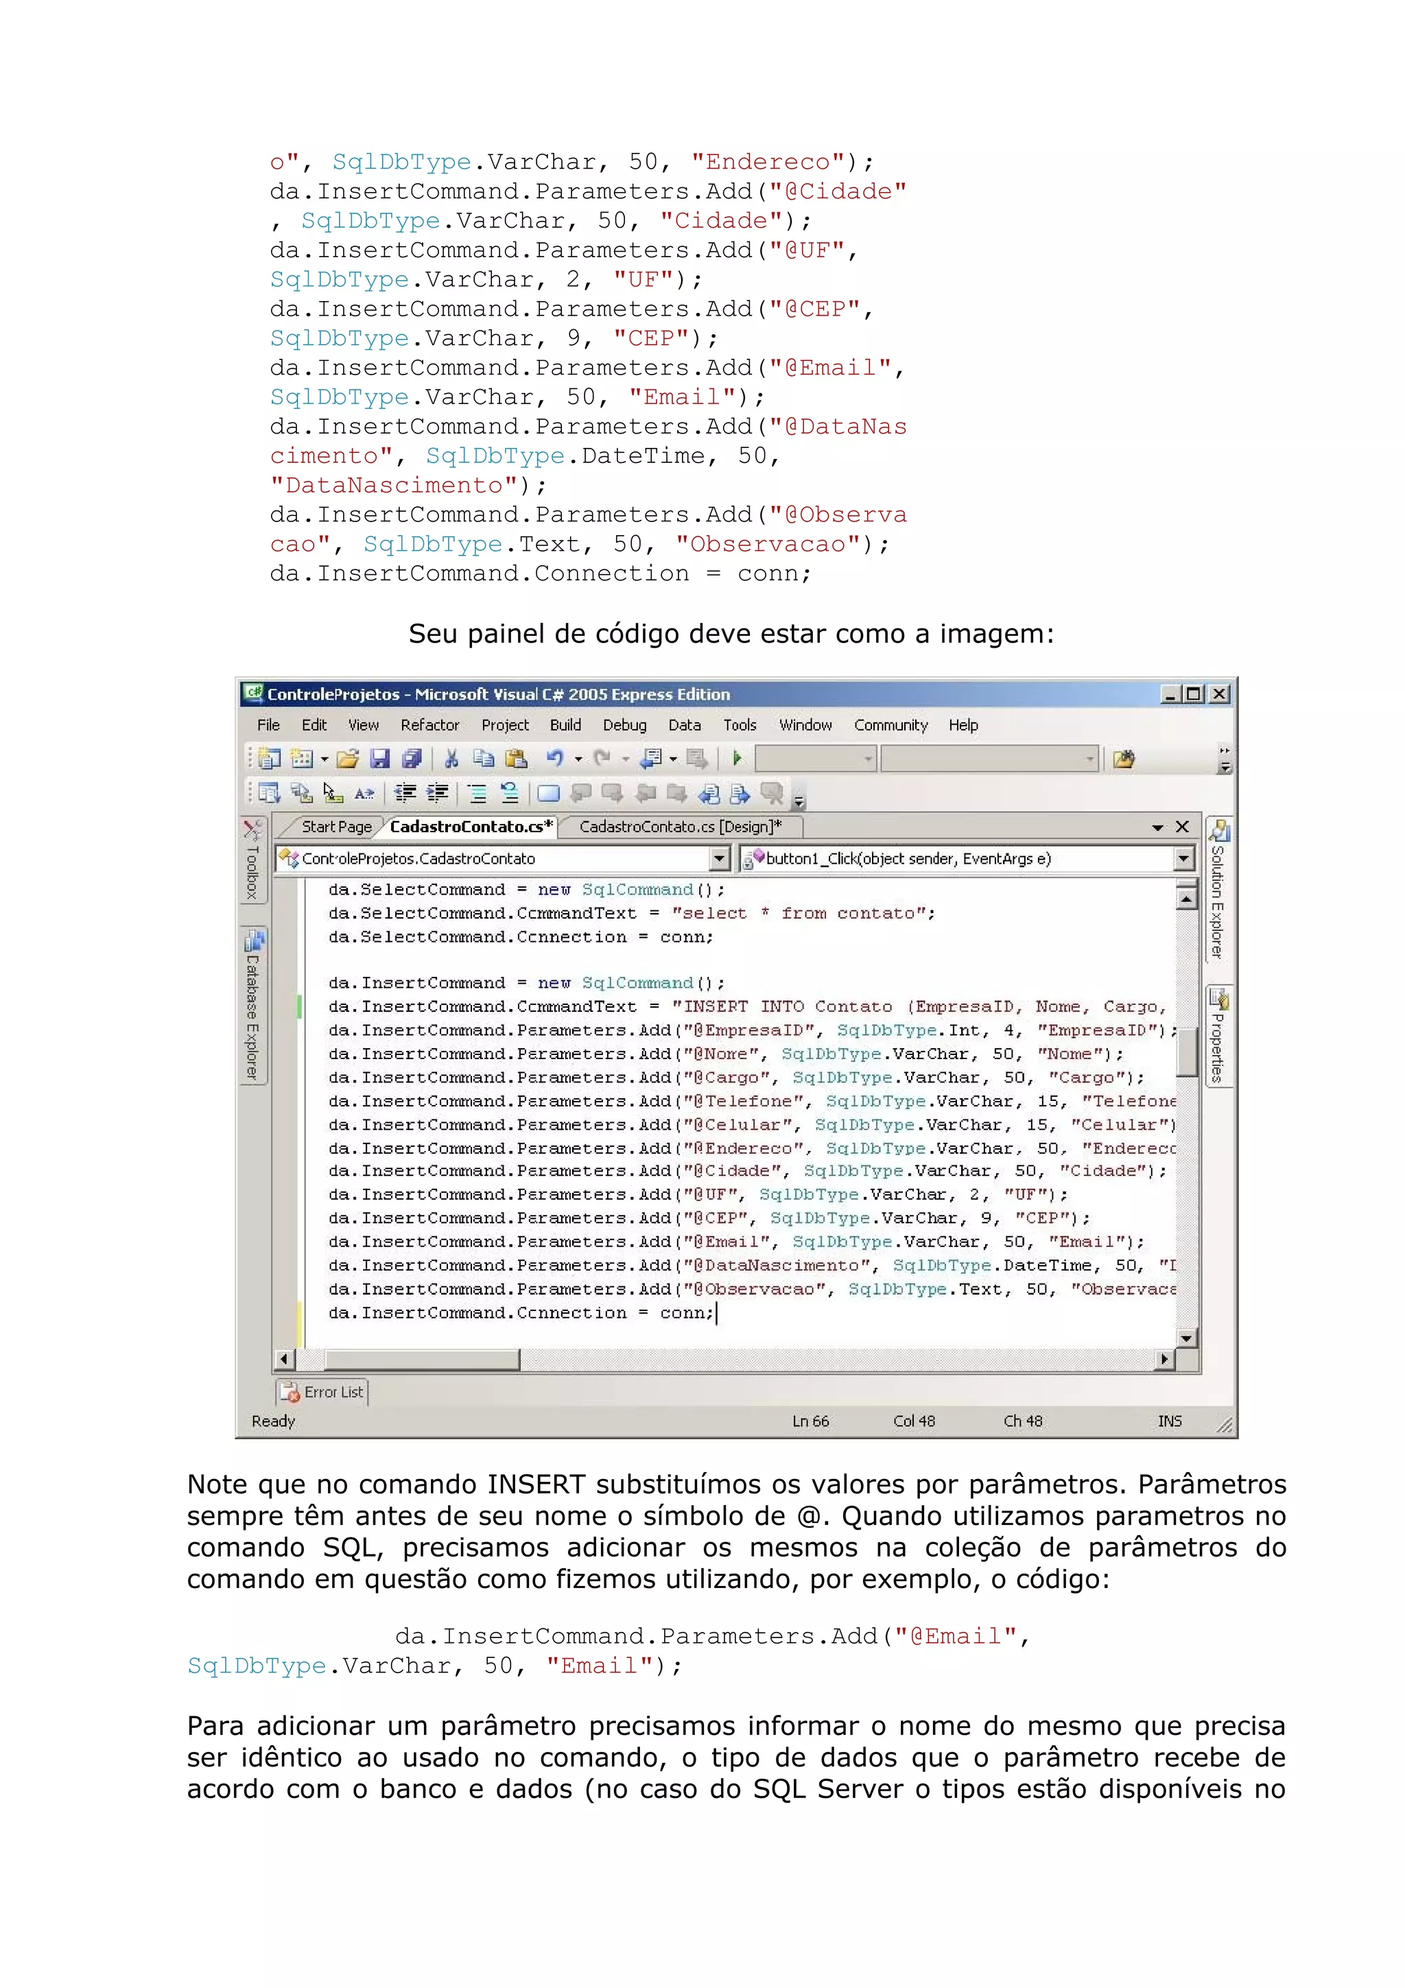The width and height of the screenshot is (1405, 1988).
Task: Comment out the selected lines icon
Action: point(477,793)
